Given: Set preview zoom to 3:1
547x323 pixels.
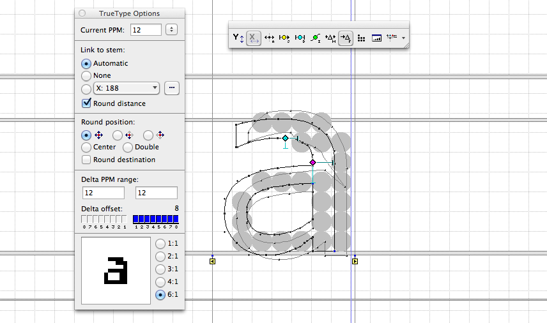Looking at the screenshot, I should click(x=159, y=269).
